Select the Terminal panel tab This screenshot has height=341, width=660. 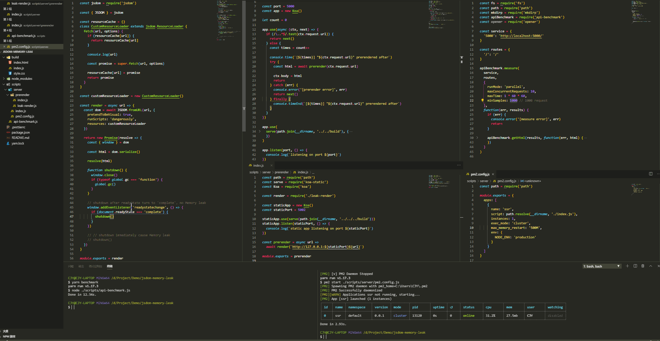[x=110, y=266]
